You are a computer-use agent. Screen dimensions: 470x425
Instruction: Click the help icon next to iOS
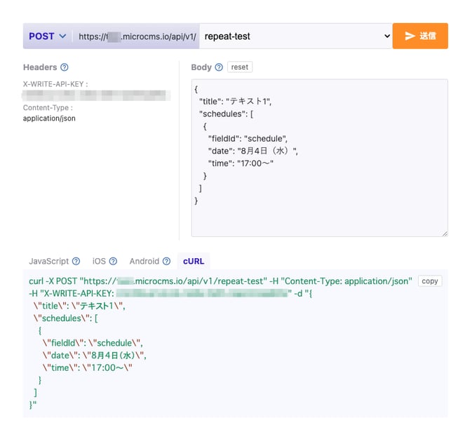113,261
